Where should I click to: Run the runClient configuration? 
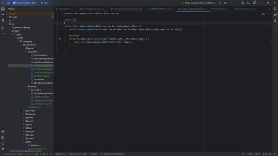[x=220, y=3]
